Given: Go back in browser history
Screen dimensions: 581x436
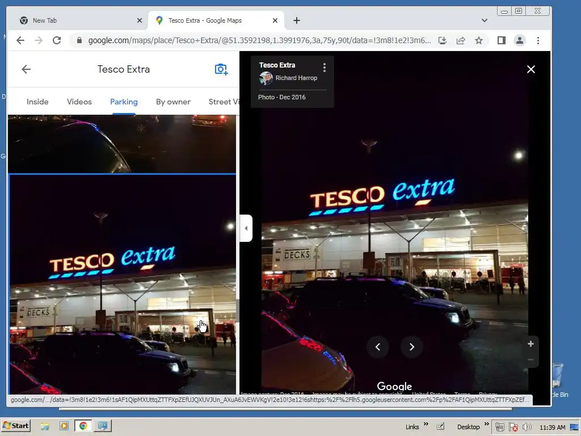Looking at the screenshot, I should (x=20, y=40).
